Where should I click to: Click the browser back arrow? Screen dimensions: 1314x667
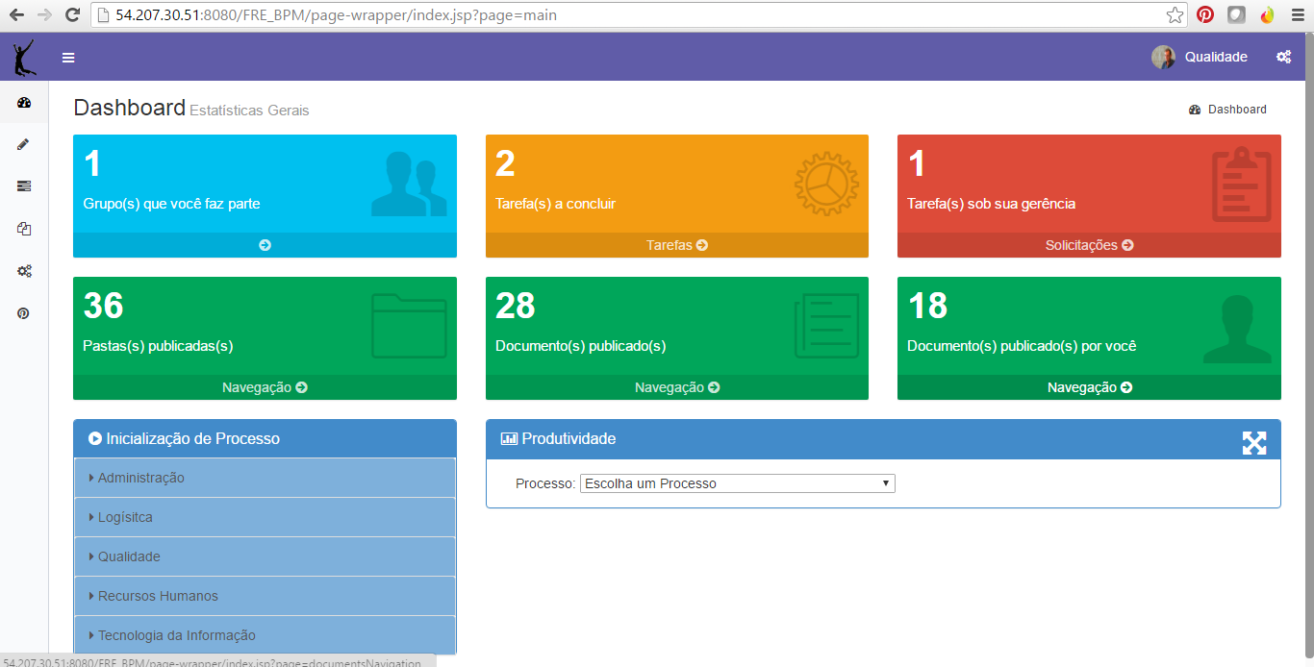[16, 15]
